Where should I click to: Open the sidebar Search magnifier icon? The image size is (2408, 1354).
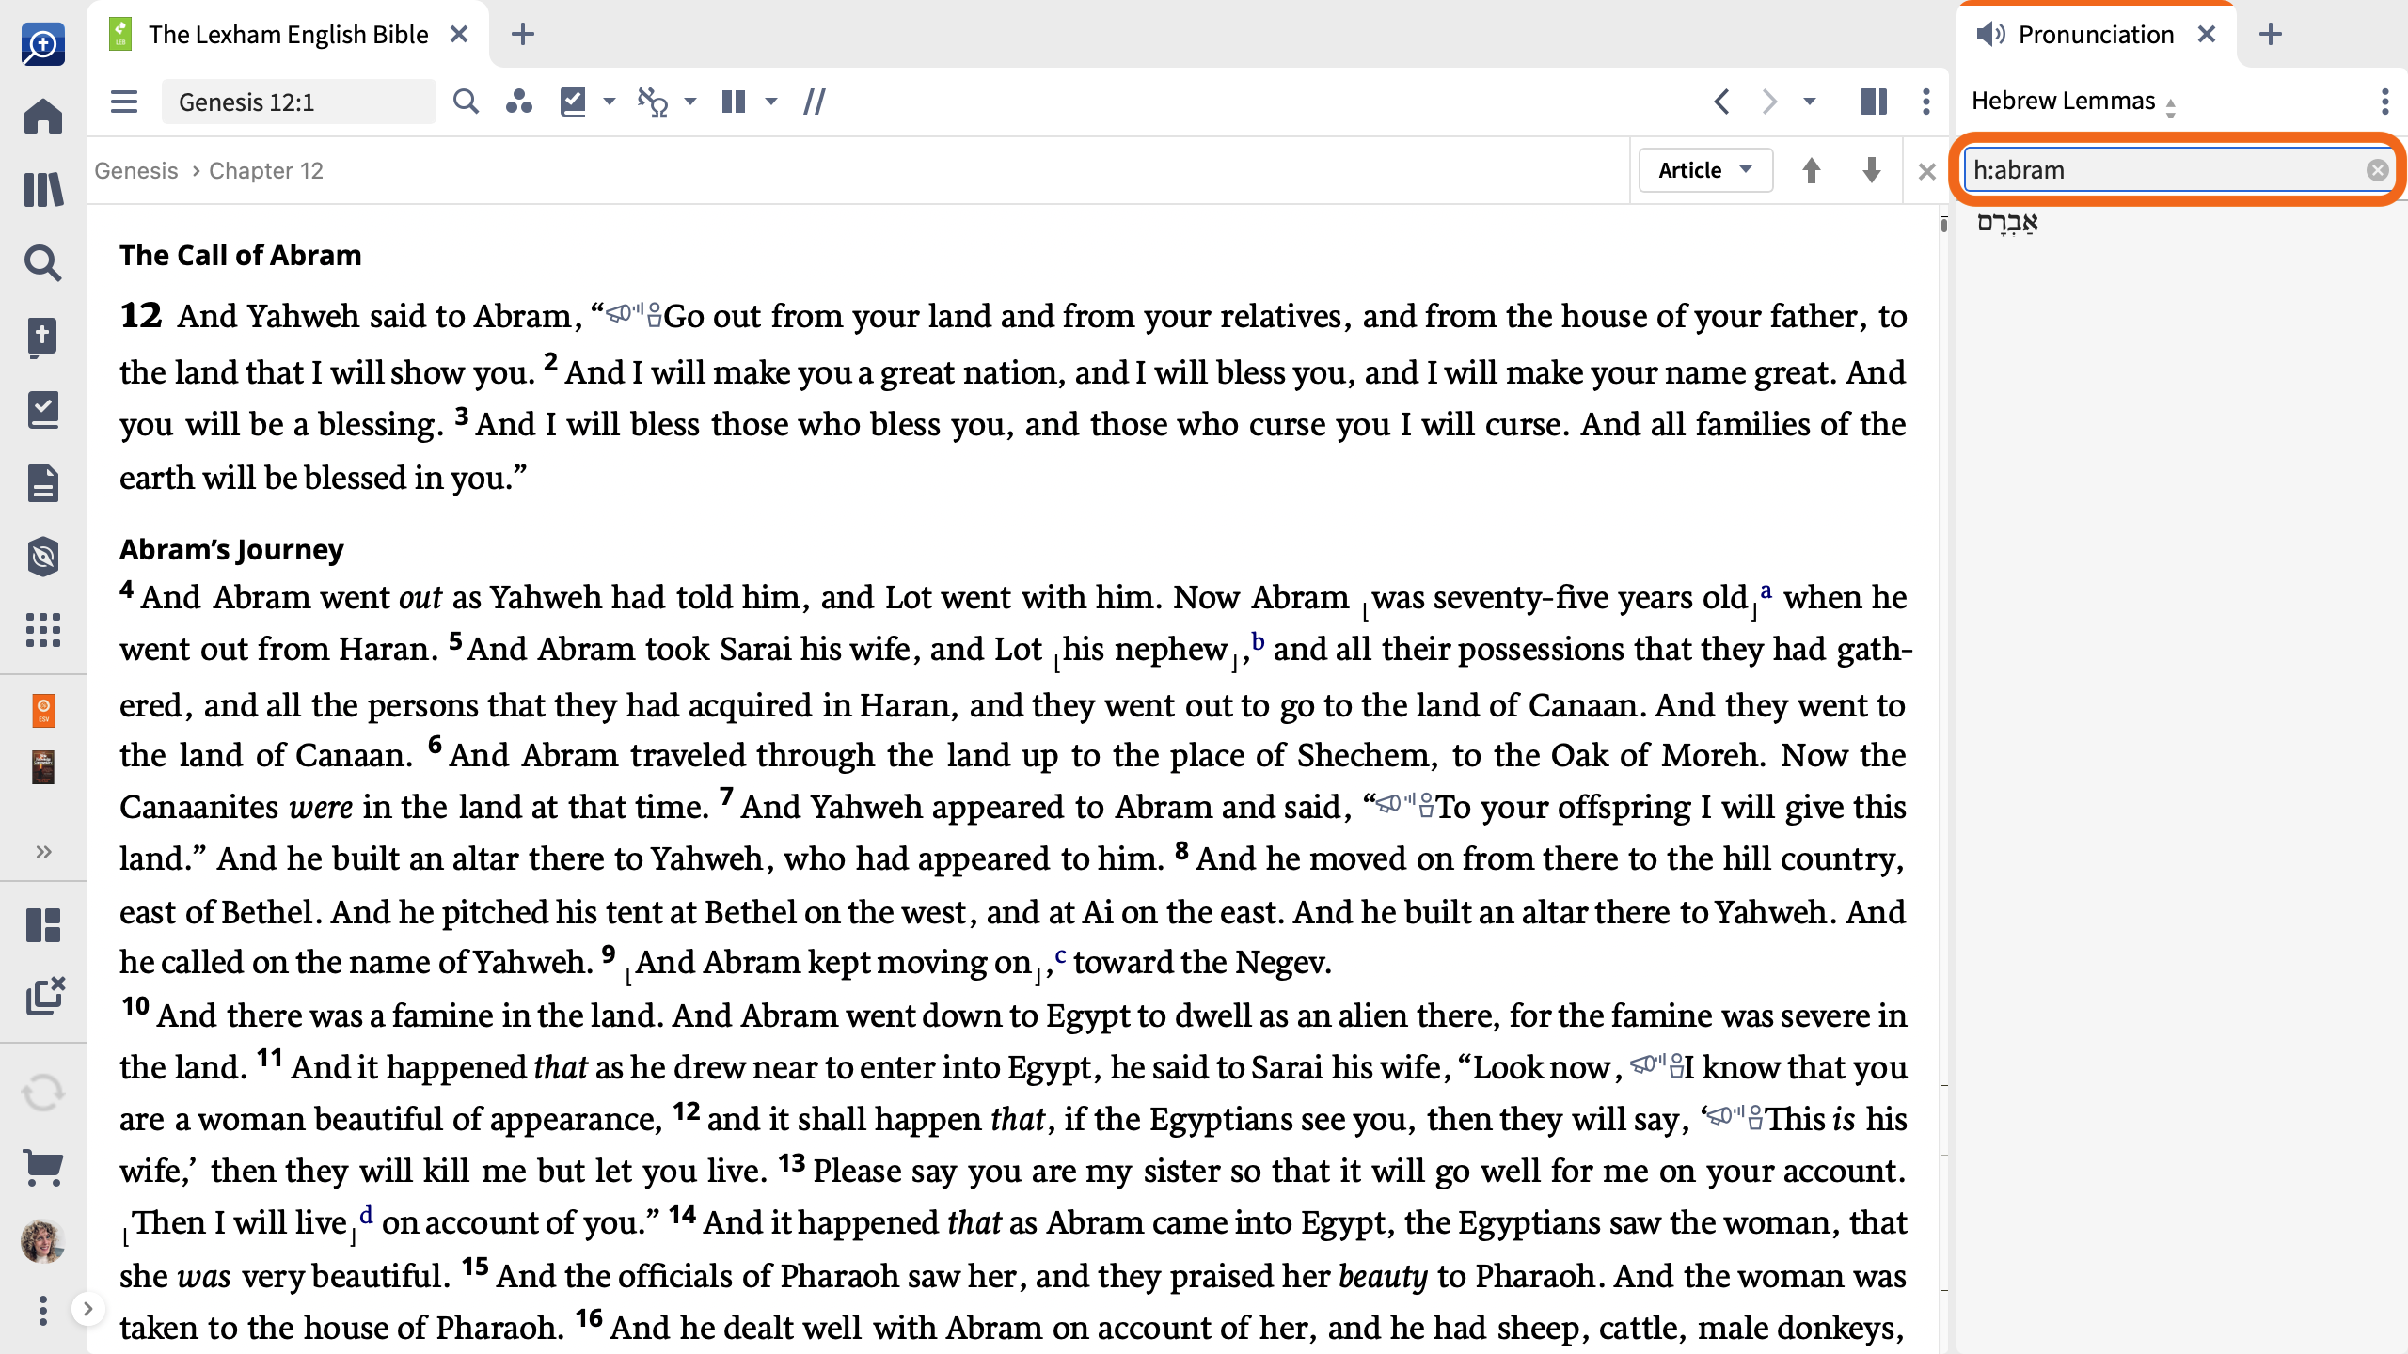click(43, 263)
